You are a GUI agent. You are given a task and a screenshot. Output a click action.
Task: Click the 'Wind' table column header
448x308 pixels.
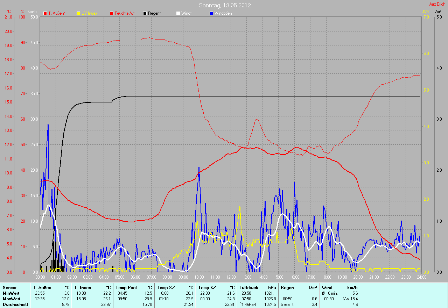coord(327,287)
